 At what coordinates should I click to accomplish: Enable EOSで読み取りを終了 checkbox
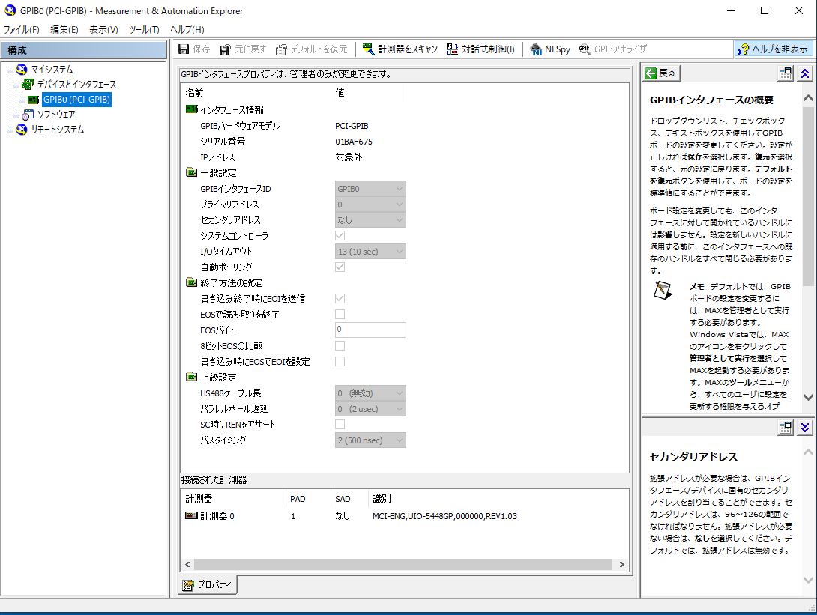click(x=340, y=314)
